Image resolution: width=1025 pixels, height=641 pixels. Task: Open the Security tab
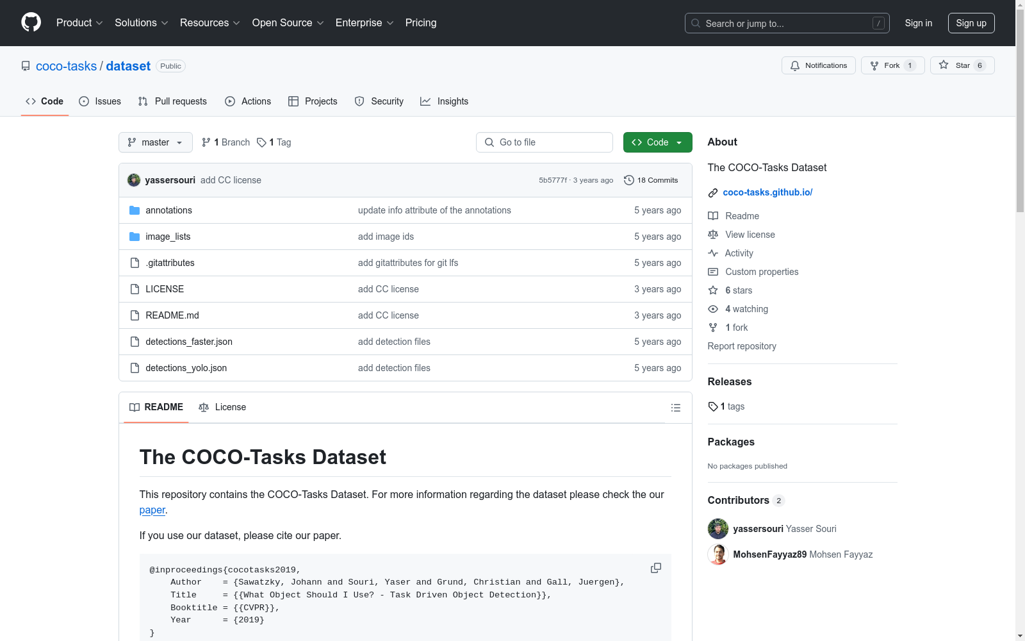pyautogui.click(x=379, y=101)
